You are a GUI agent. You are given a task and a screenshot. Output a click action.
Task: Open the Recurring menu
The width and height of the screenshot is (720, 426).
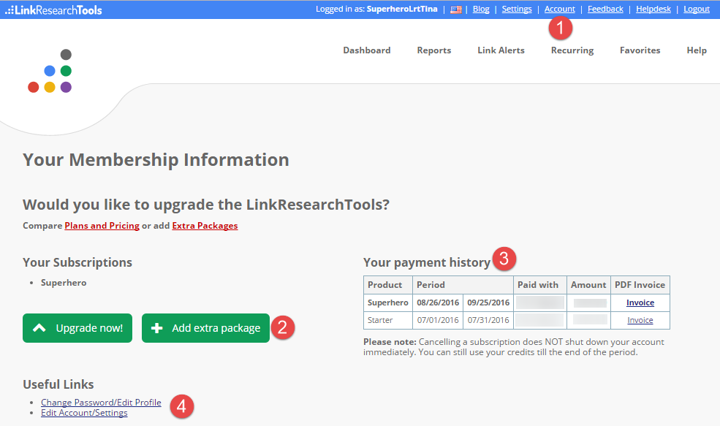click(572, 50)
